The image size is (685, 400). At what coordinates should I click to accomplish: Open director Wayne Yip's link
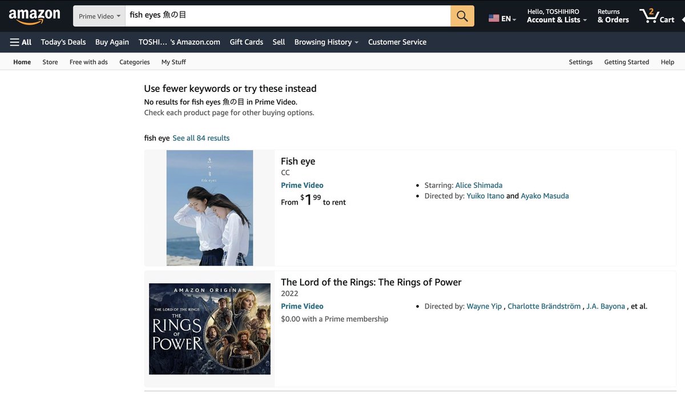point(484,306)
